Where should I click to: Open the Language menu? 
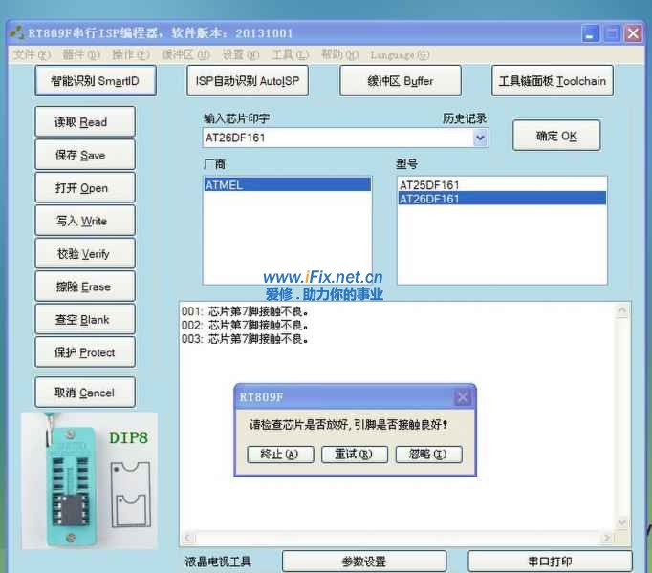[400, 55]
